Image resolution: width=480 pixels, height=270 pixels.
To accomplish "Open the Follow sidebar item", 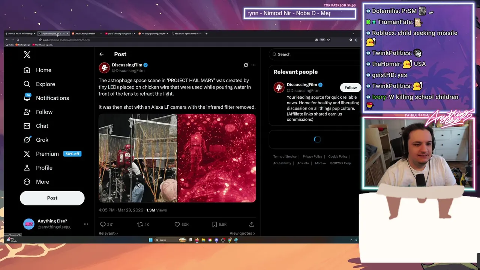I will 38,112.
